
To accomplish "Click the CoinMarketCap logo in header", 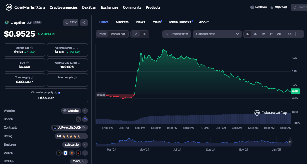I will pos(25,7).
